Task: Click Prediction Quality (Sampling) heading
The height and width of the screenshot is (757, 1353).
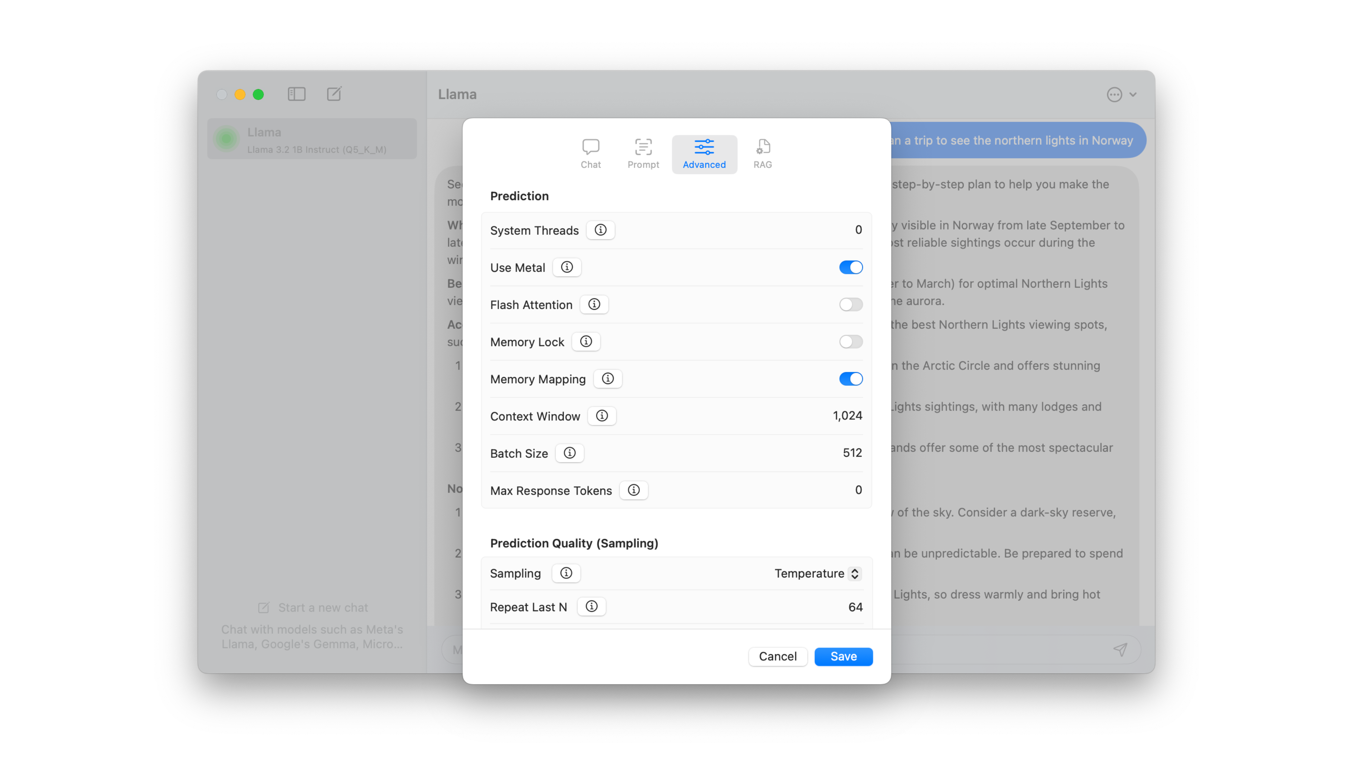Action: coord(574,543)
